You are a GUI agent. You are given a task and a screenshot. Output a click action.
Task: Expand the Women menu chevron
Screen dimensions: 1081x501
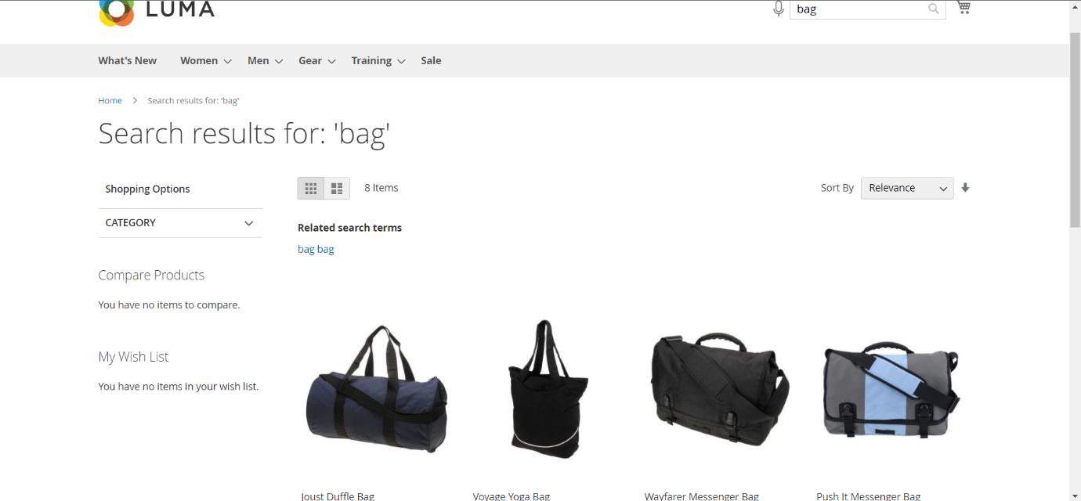tap(227, 61)
